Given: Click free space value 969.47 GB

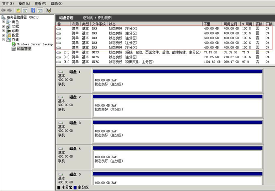Looking at the screenshot, I should pos(231,62).
